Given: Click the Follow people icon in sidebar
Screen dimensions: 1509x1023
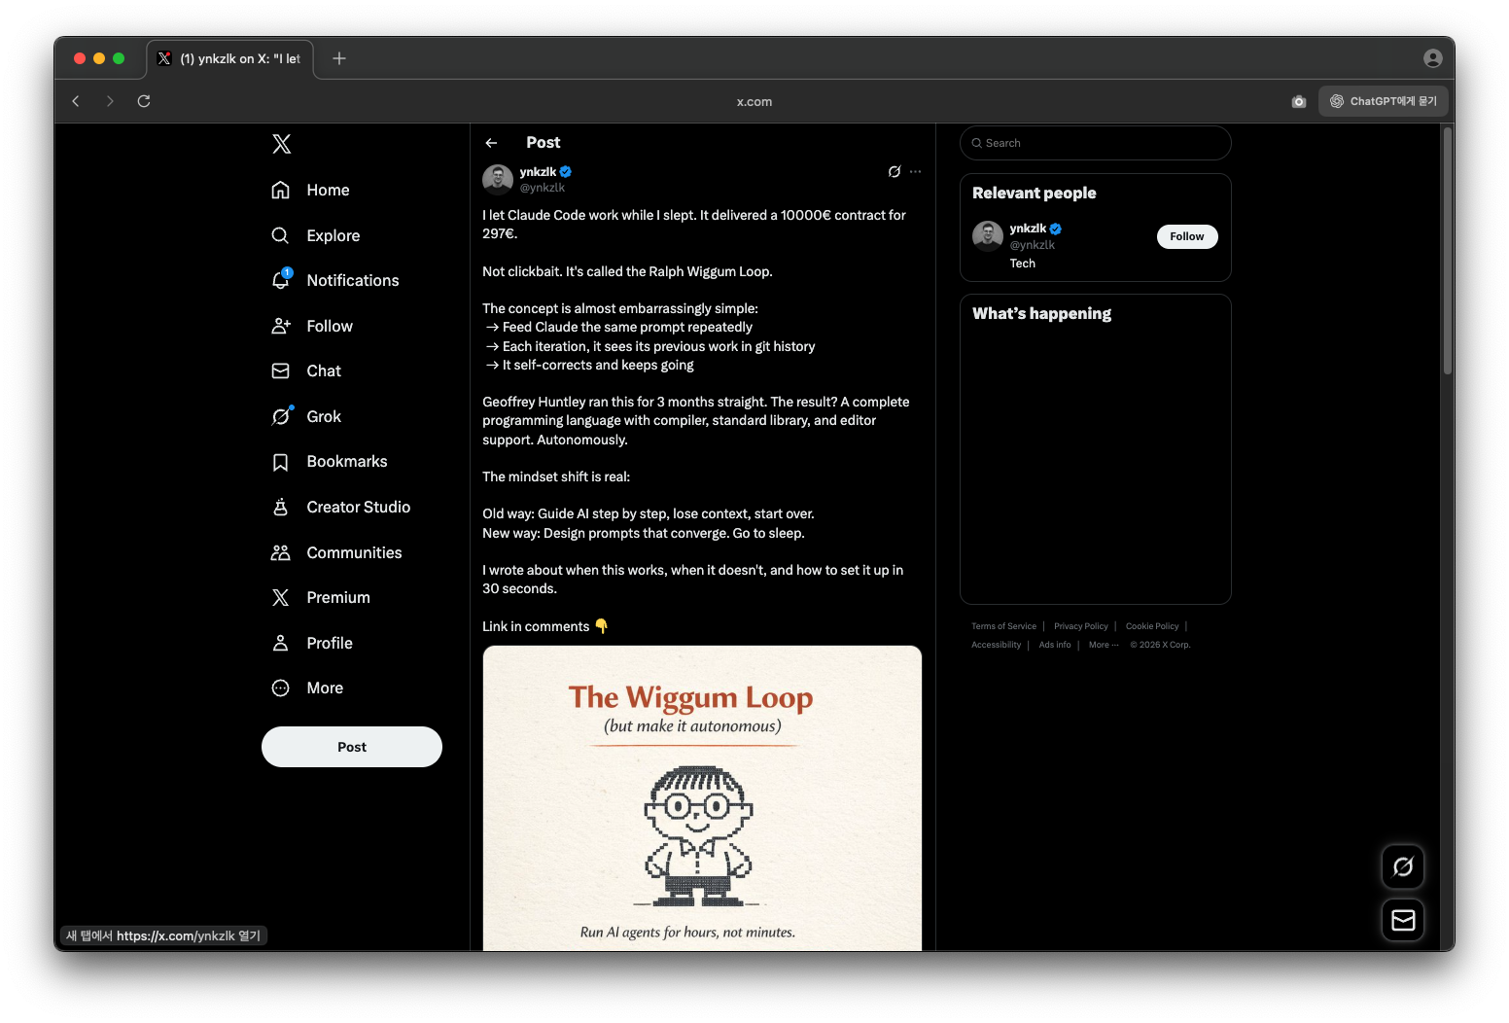Looking at the screenshot, I should click(x=281, y=326).
